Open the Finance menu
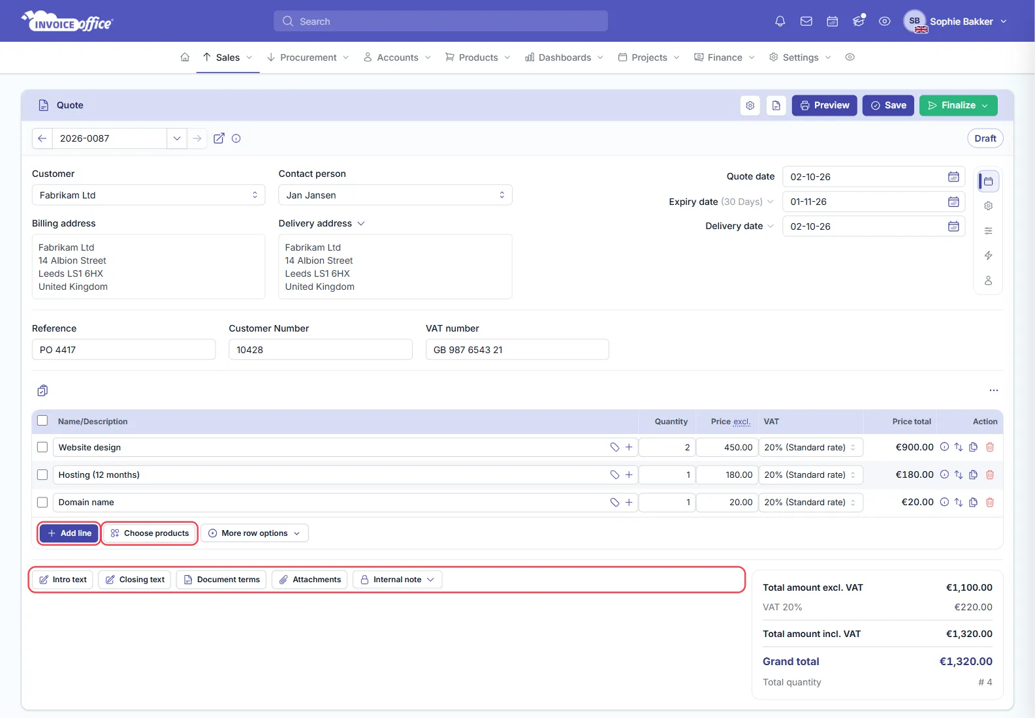1035x718 pixels. (x=724, y=57)
